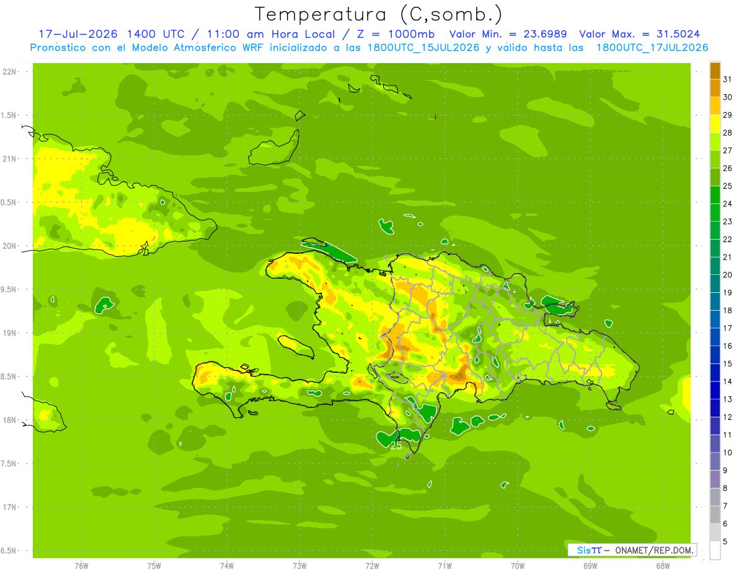Click the legend value '5'
The width and height of the screenshot is (744, 574).
click(725, 542)
